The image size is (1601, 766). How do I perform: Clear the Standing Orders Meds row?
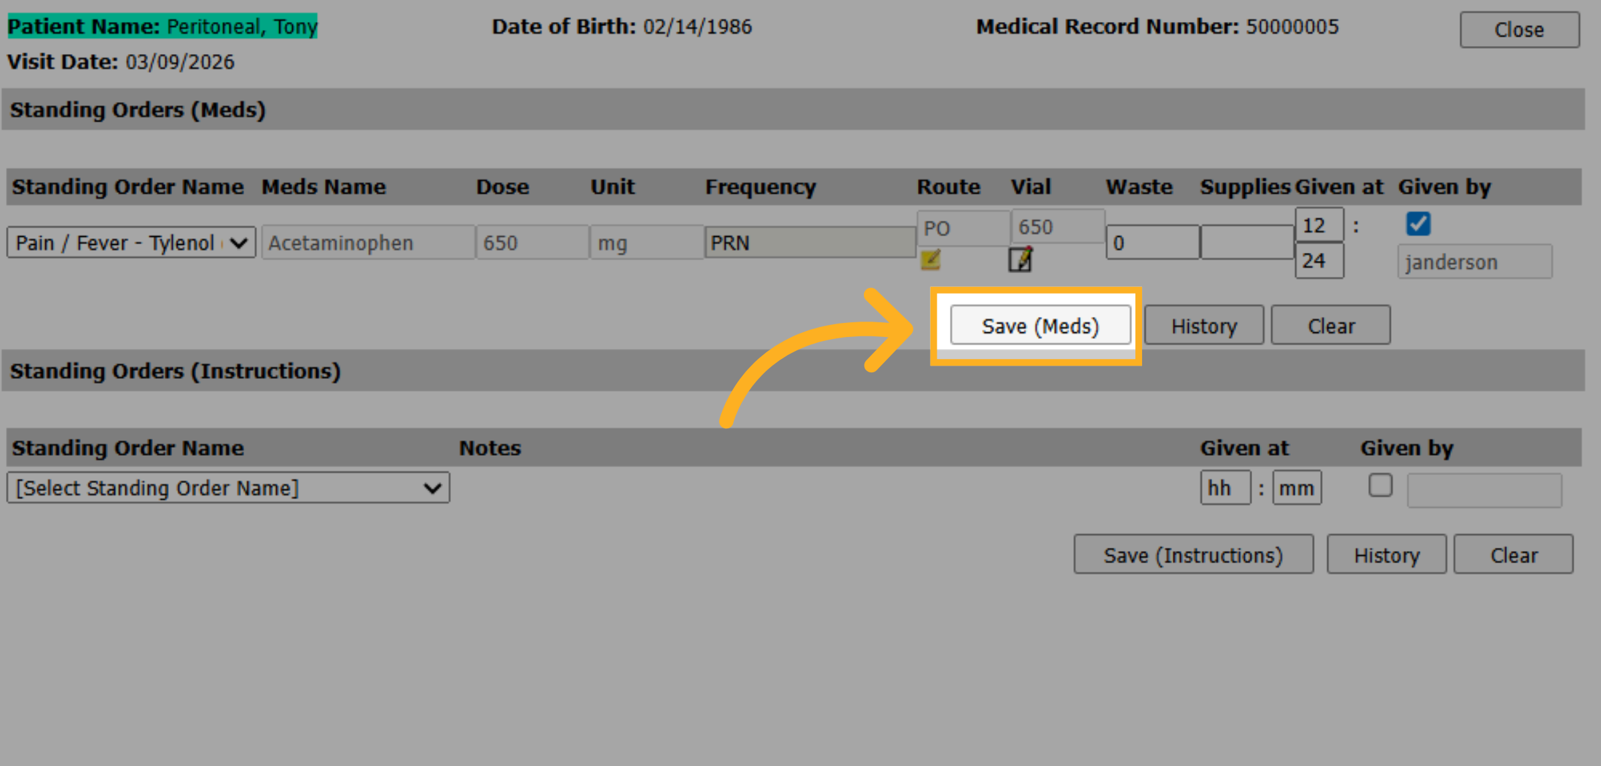tap(1331, 326)
